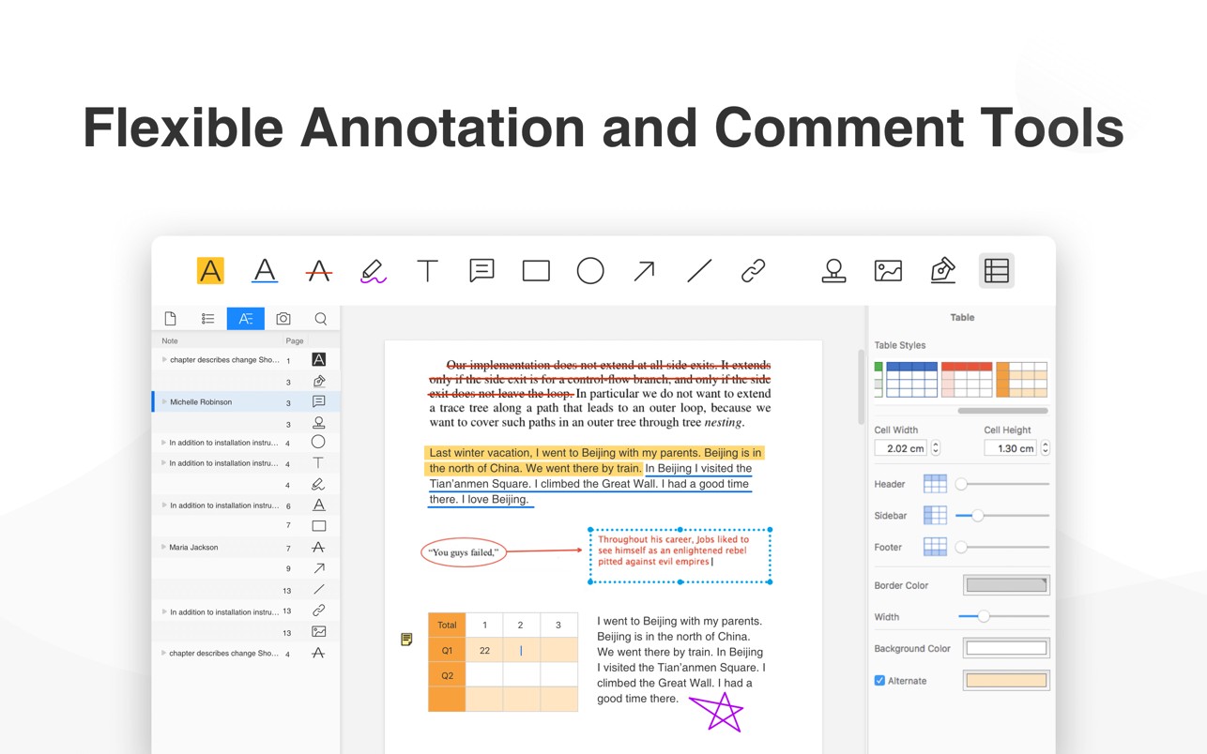
Task: Expand the Maria Jackson annotation entry
Action: coord(164,548)
